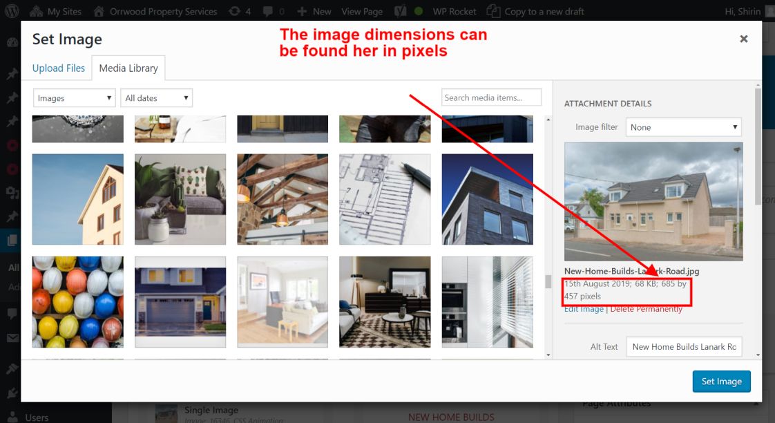Screen dimensions: 775x423
Task: Open the MonsterInsights analytics icon in admin bar
Action: pos(403,10)
